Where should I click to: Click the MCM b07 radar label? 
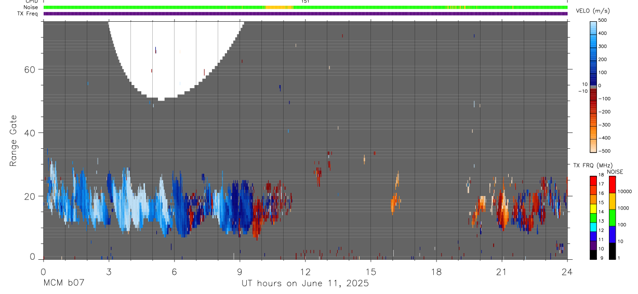[x=63, y=283]
